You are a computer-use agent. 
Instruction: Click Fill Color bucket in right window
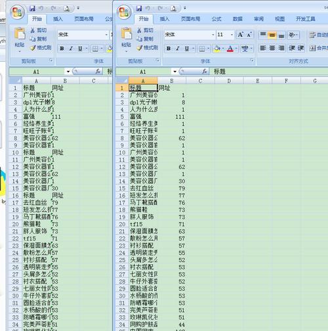click(x=217, y=49)
